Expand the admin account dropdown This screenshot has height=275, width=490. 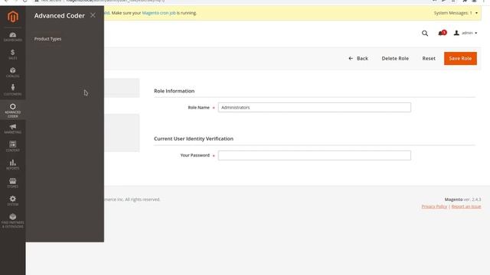click(x=465, y=33)
